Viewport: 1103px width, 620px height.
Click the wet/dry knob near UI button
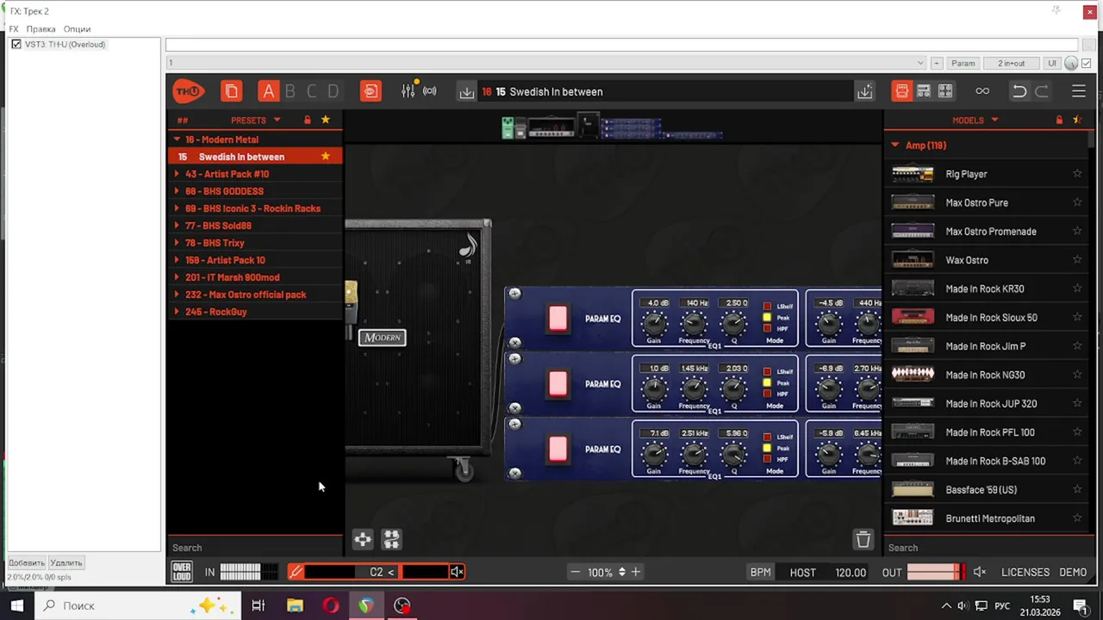(x=1071, y=63)
